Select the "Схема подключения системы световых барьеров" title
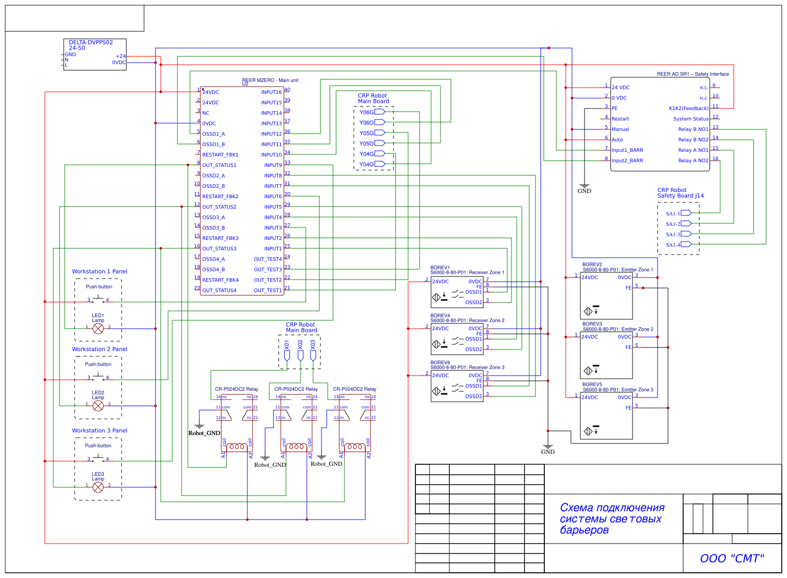 (612, 519)
